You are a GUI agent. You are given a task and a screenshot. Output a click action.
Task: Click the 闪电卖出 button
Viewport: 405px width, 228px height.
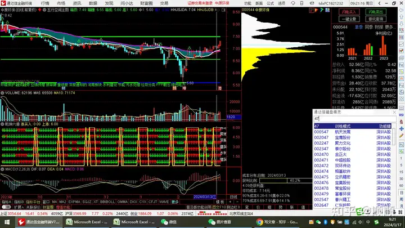pos(376,12)
